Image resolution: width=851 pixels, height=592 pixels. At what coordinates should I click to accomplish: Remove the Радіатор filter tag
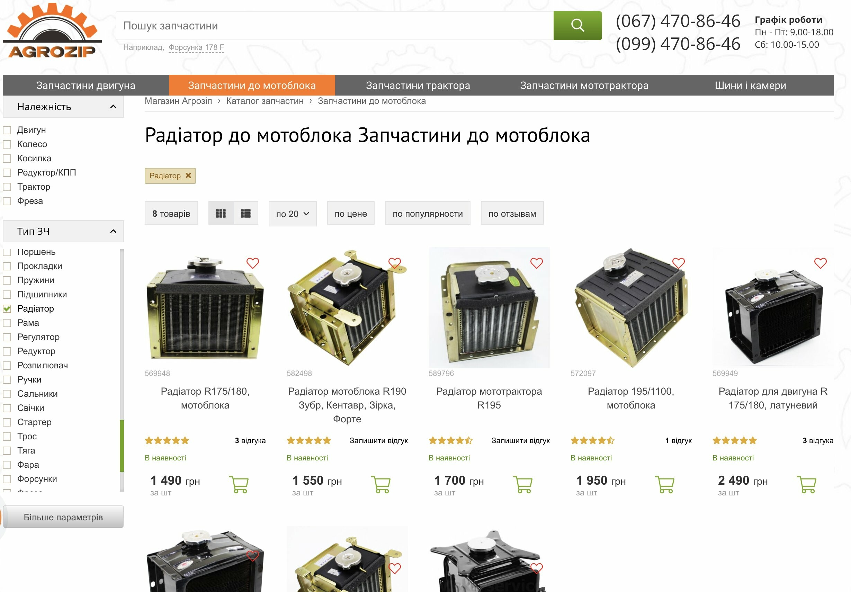tap(188, 176)
